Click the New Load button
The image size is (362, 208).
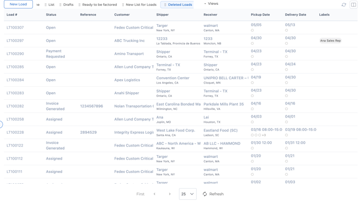click(x=18, y=4)
